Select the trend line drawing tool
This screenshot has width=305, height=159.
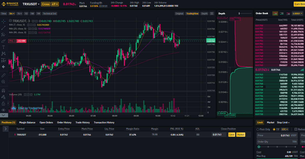3,28
